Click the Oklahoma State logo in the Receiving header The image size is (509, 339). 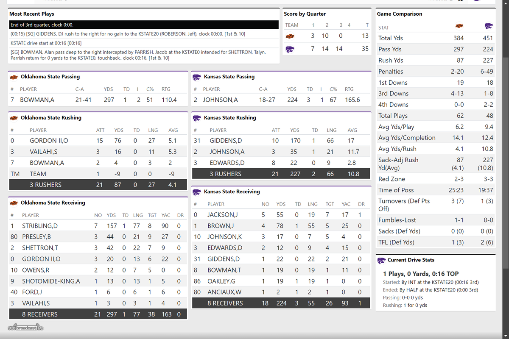tap(14, 203)
